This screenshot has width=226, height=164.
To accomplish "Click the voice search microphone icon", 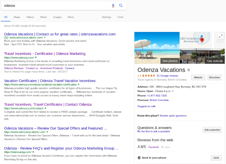I will (113, 6).
